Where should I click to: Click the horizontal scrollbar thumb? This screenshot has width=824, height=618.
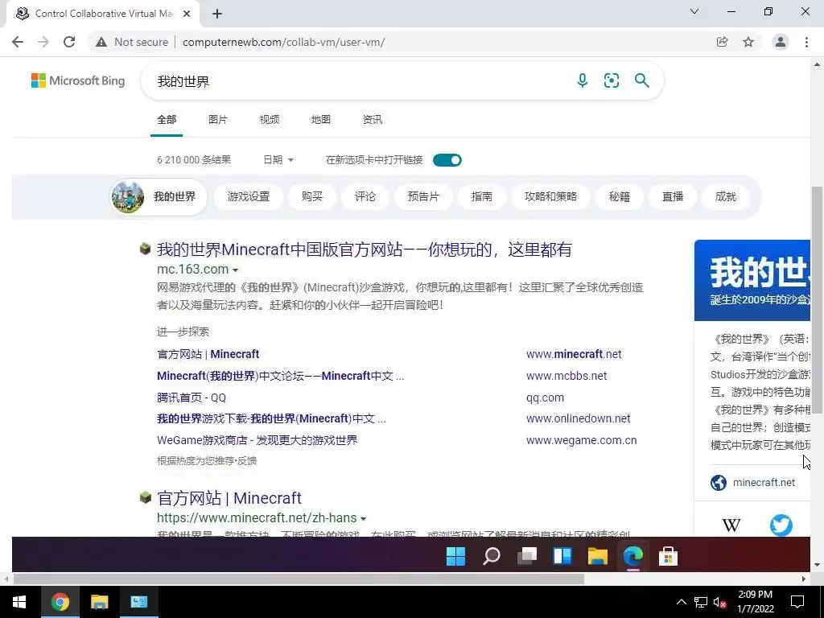[299, 579]
